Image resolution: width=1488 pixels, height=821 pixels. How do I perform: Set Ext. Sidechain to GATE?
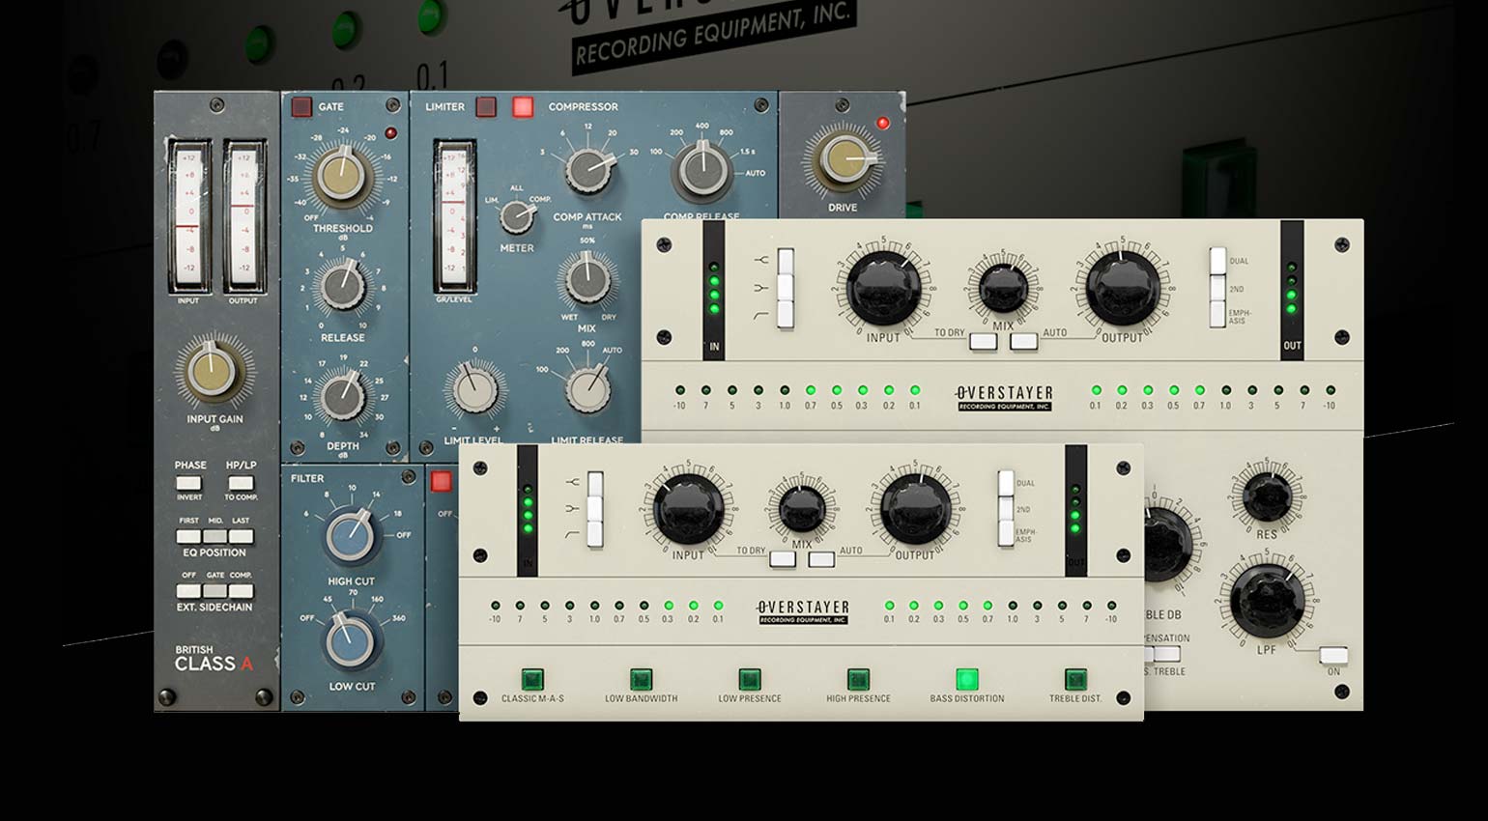(215, 590)
